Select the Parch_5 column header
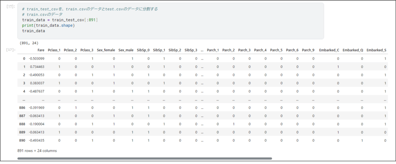Image resolution: width=396 pixels, height=164 pixels. coord(276,50)
